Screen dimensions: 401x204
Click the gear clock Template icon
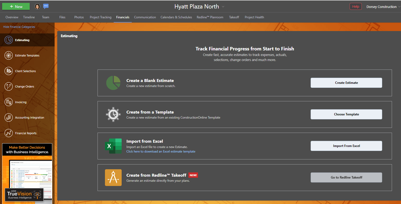coord(113,114)
